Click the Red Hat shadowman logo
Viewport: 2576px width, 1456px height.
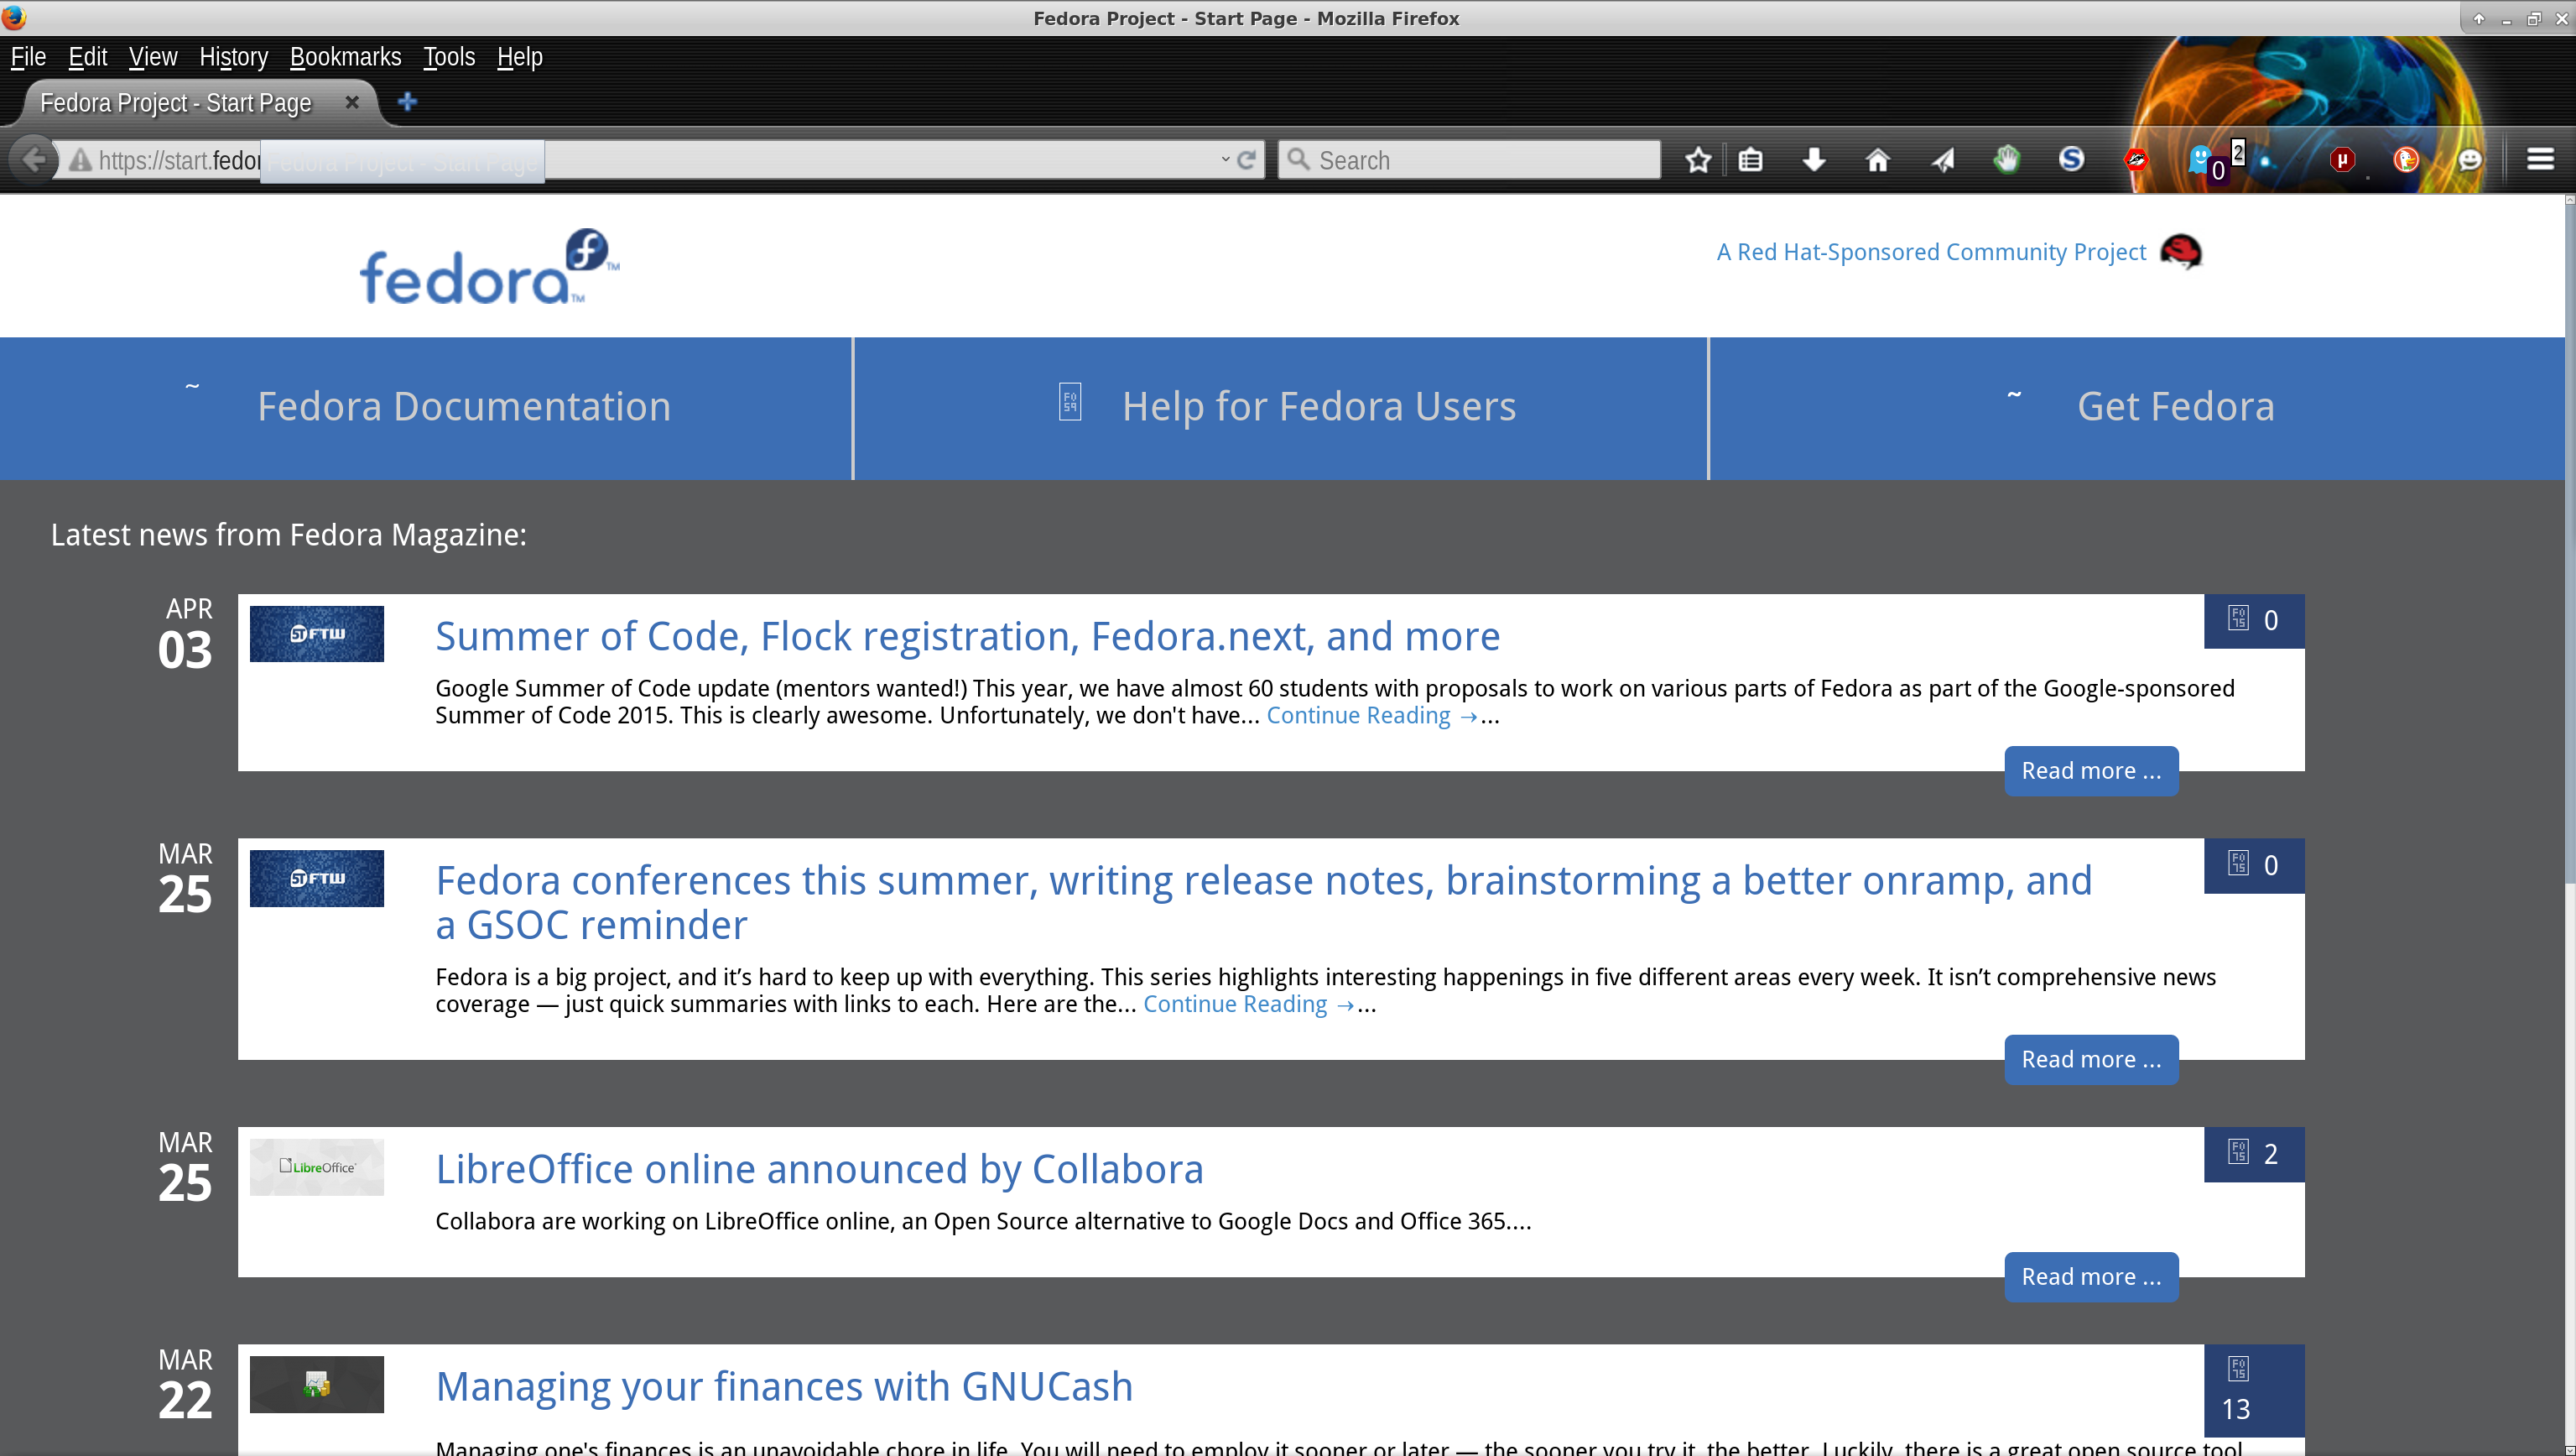coord(2181,251)
